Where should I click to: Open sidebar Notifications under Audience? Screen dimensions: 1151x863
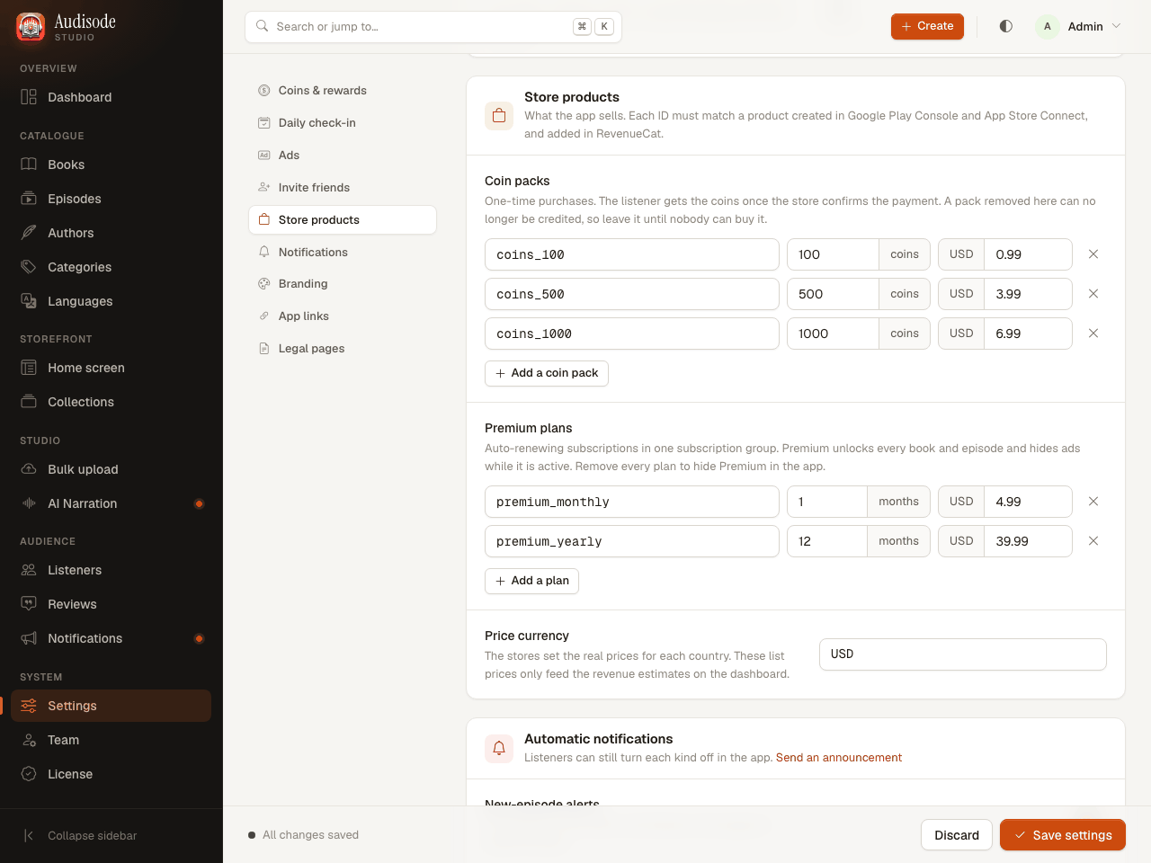pyautogui.click(x=112, y=638)
